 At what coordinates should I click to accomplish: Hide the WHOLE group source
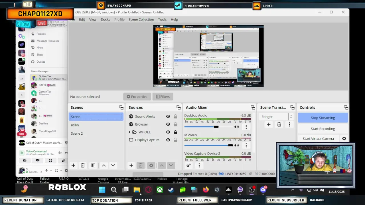[x=168, y=132]
